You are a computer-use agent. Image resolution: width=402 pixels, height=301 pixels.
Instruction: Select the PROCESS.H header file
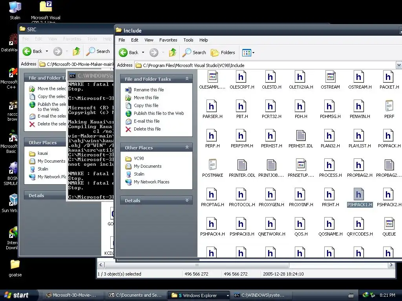330,168
